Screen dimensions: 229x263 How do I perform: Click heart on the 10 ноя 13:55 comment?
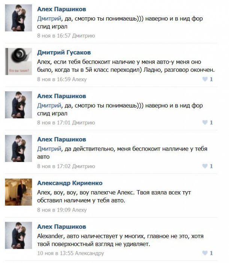point(205,253)
